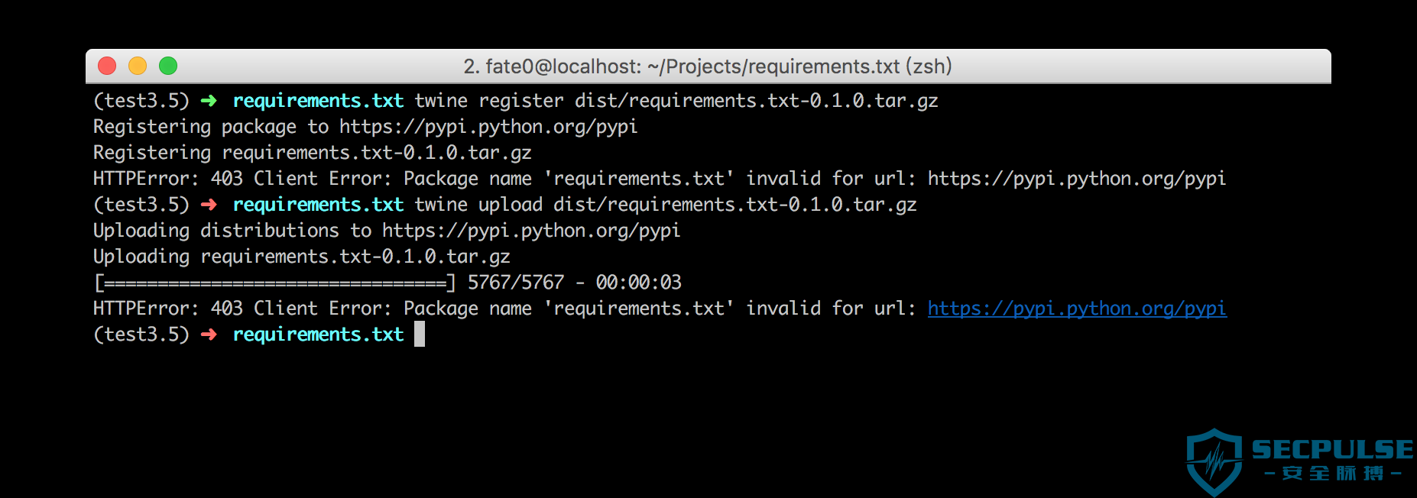
Task: Open the underlined pypi.python.org/pypi link
Action: point(1077,309)
